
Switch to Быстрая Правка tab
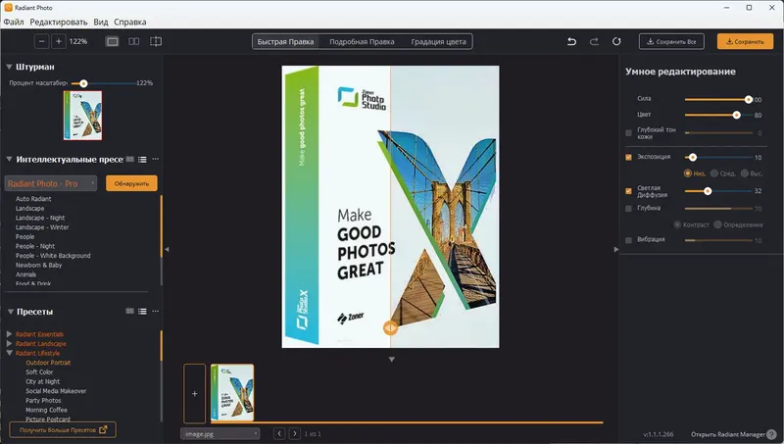click(285, 41)
